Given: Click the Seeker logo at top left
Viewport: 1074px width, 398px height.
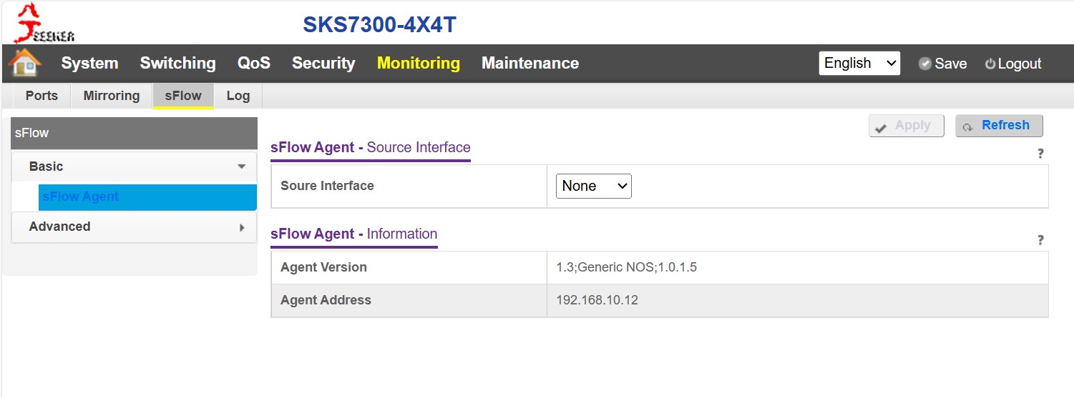Looking at the screenshot, I should point(44,24).
